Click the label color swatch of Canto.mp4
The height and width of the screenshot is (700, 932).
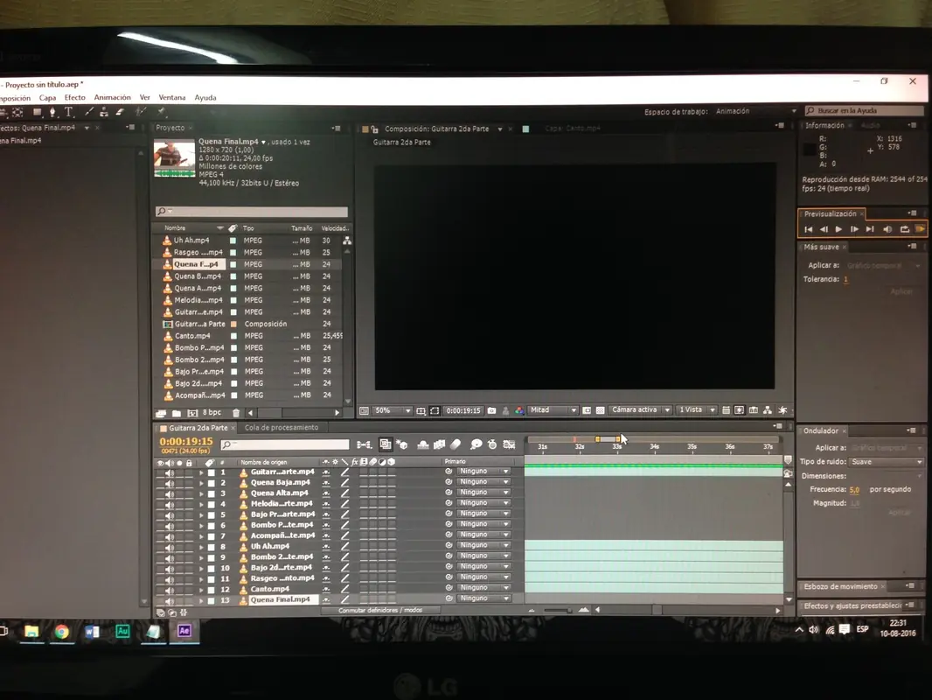(233, 336)
